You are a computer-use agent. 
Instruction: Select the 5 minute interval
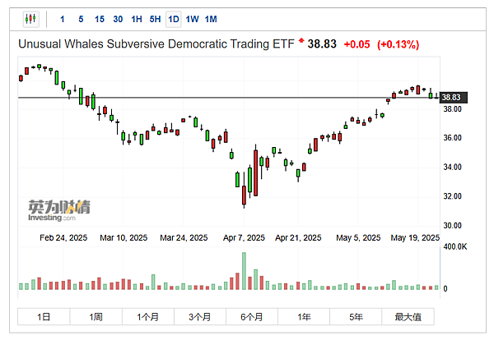81,20
